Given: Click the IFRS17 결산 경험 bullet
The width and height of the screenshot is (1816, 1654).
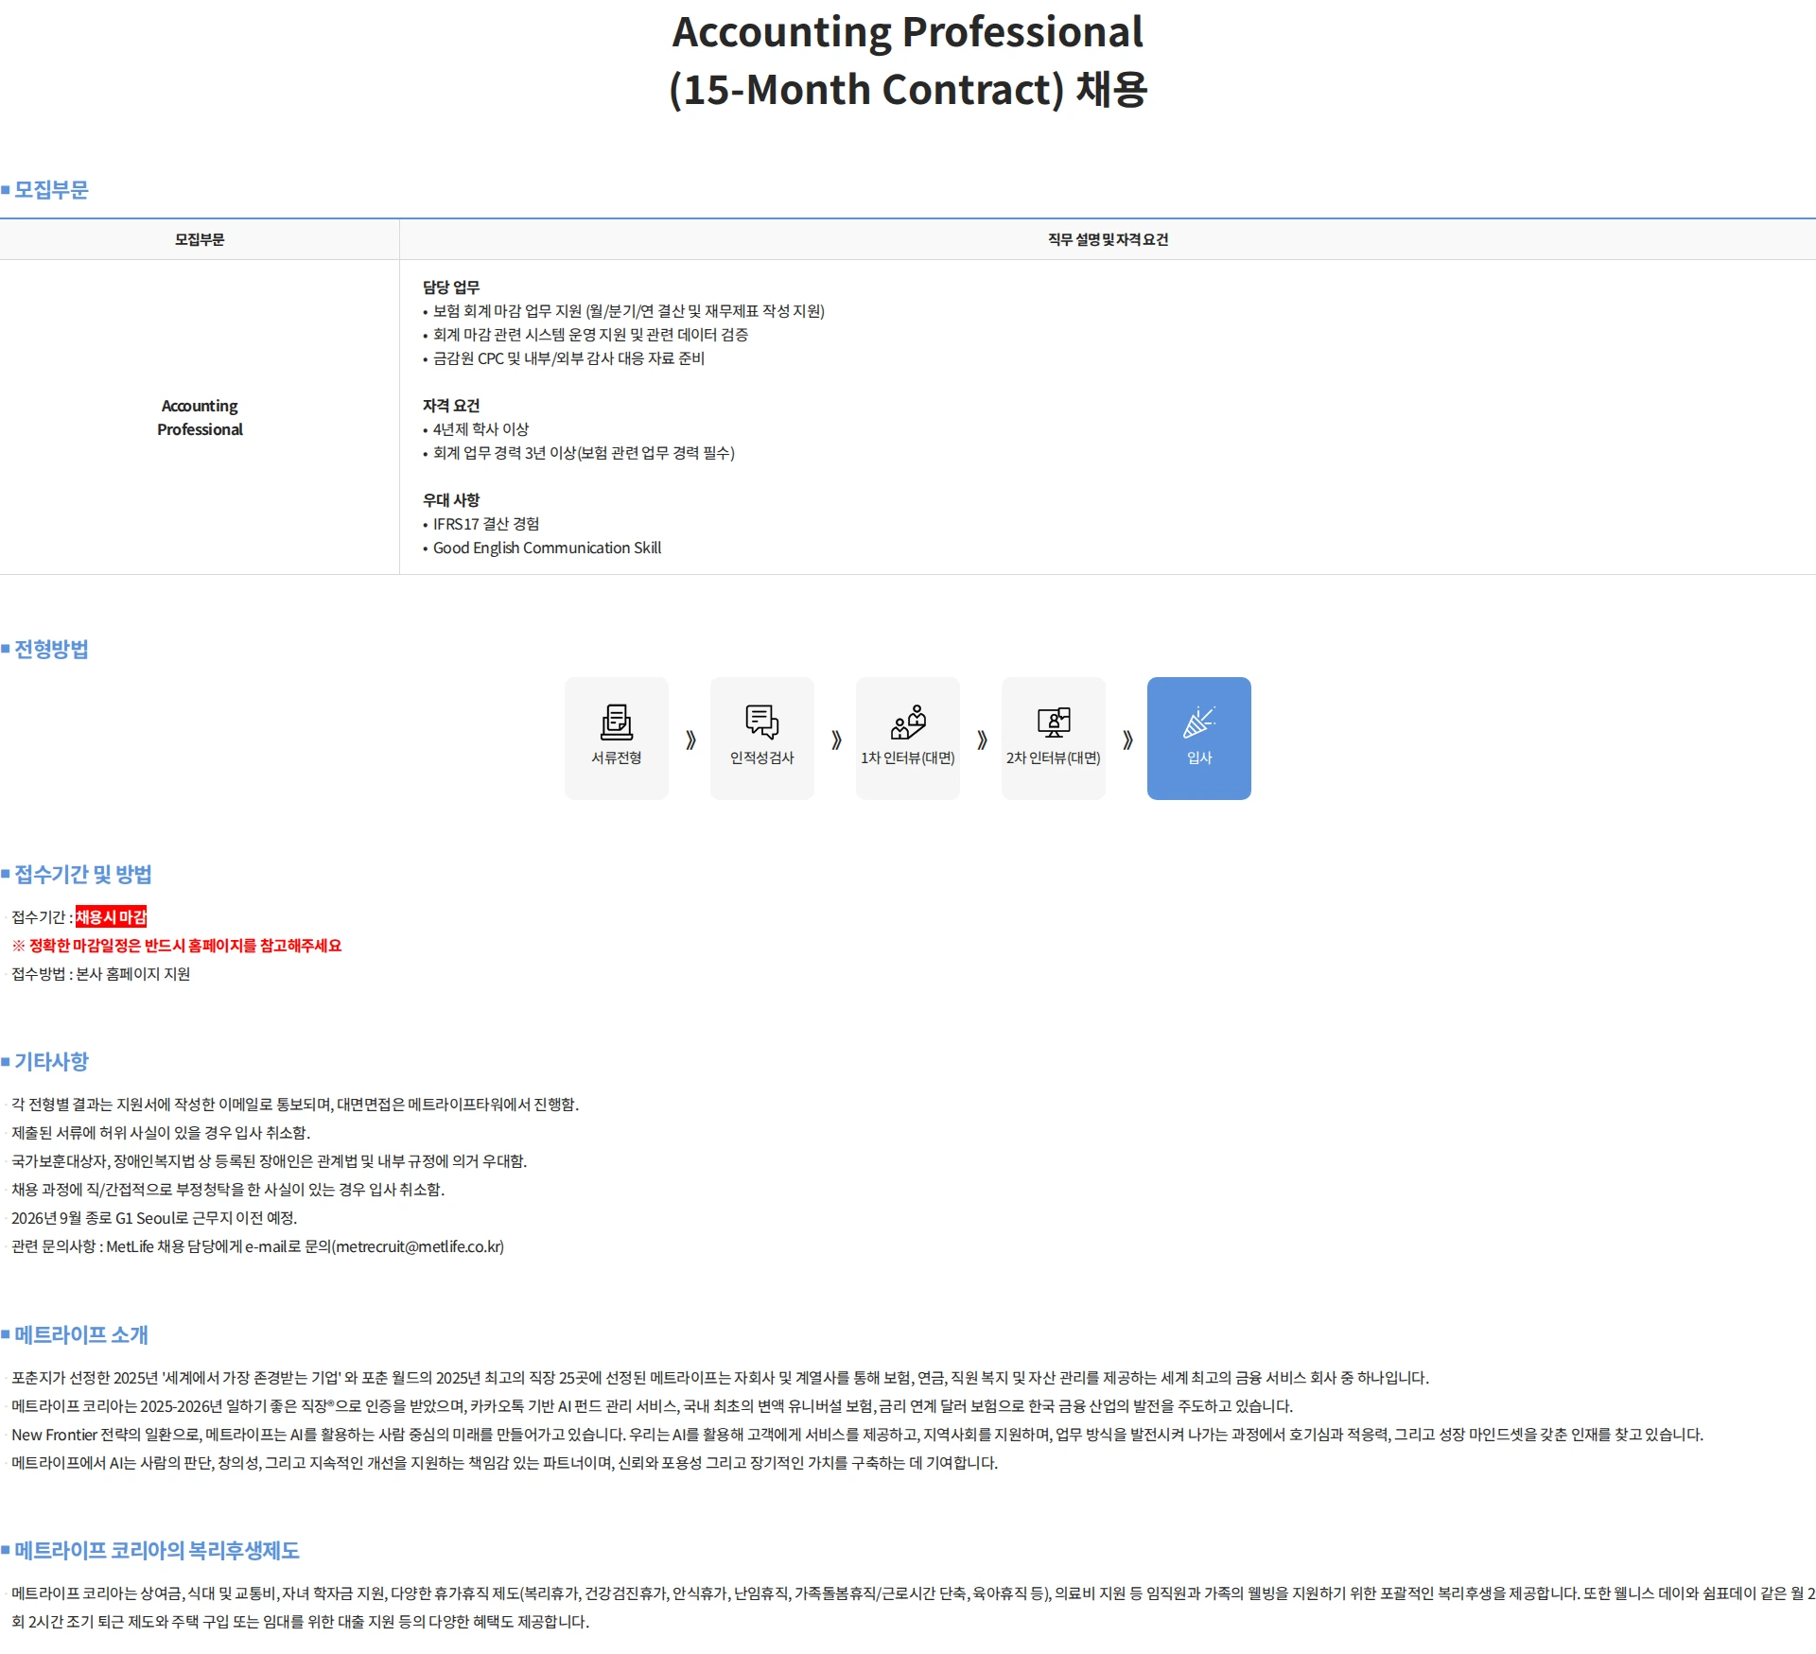Looking at the screenshot, I should [x=481, y=524].
